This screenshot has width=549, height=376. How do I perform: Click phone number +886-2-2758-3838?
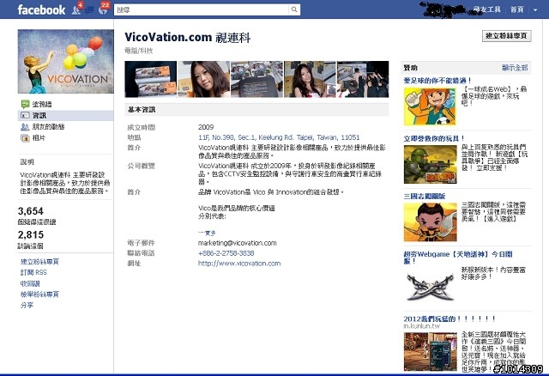[x=226, y=253]
